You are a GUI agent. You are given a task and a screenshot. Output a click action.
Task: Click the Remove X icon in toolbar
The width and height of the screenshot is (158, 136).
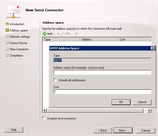[x=77, y=34]
